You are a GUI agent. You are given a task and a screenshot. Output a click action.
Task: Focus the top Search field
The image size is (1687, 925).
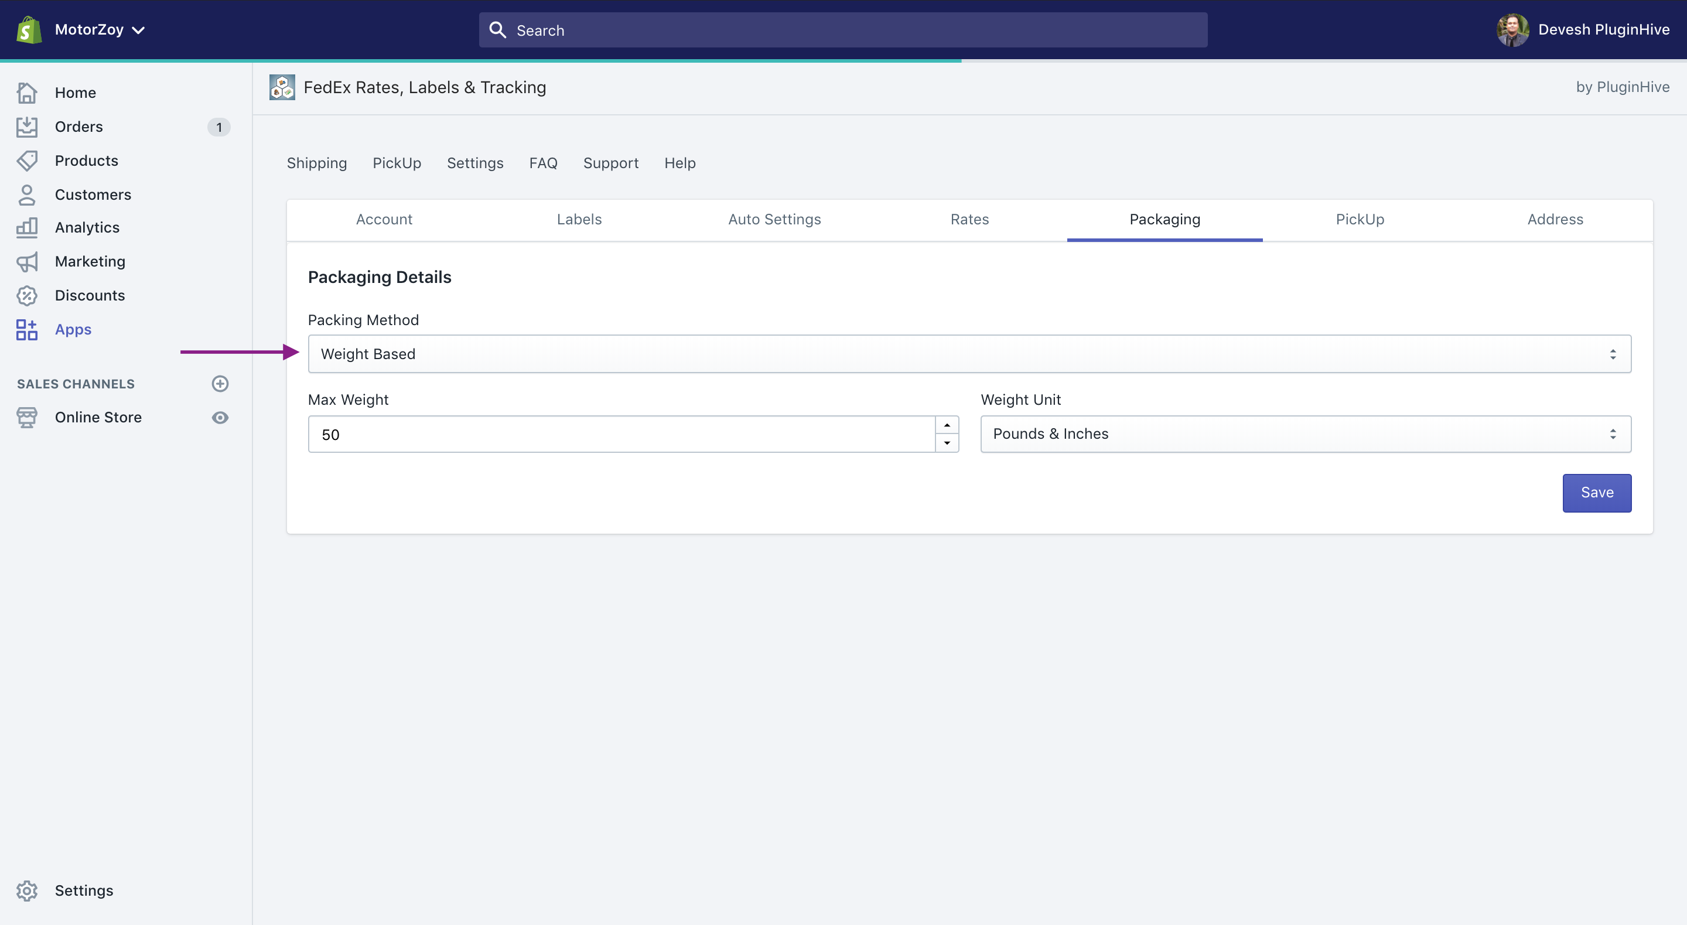843,29
